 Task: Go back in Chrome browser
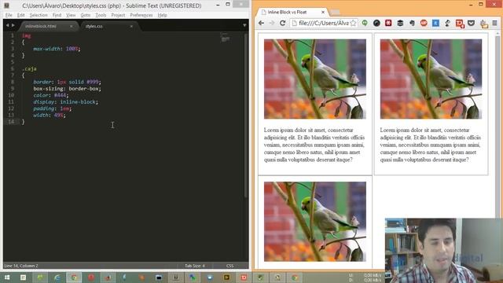pyautogui.click(x=261, y=23)
